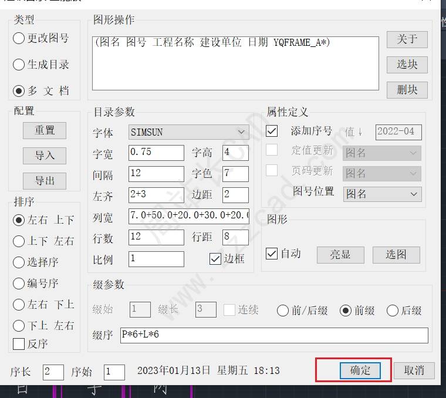
Task: Toggle the 添加序号 checkbox
Action: pyautogui.click(x=272, y=131)
